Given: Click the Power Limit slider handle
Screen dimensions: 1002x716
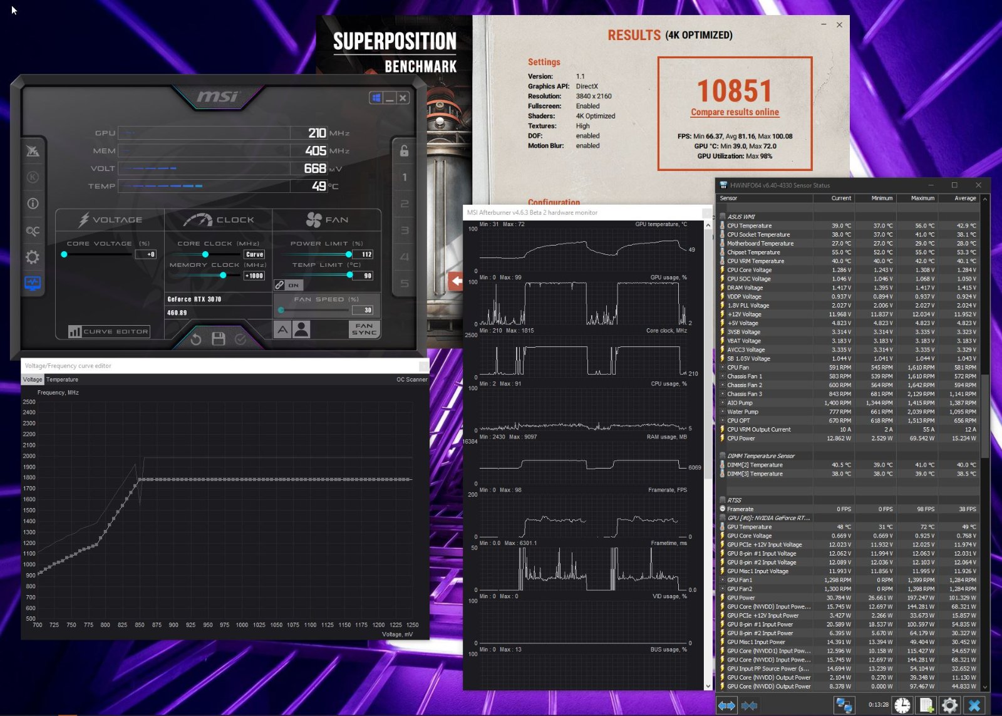Looking at the screenshot, I should 348,254.
